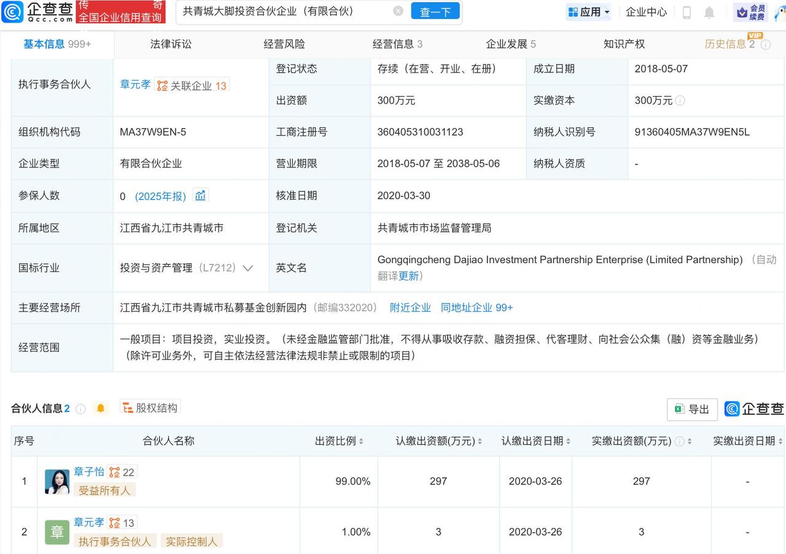Image resolution: width=786 pixels, height=554 pixels.
Task: Expand 投资与资产管理 industry chevron
Action: [248, 268]
